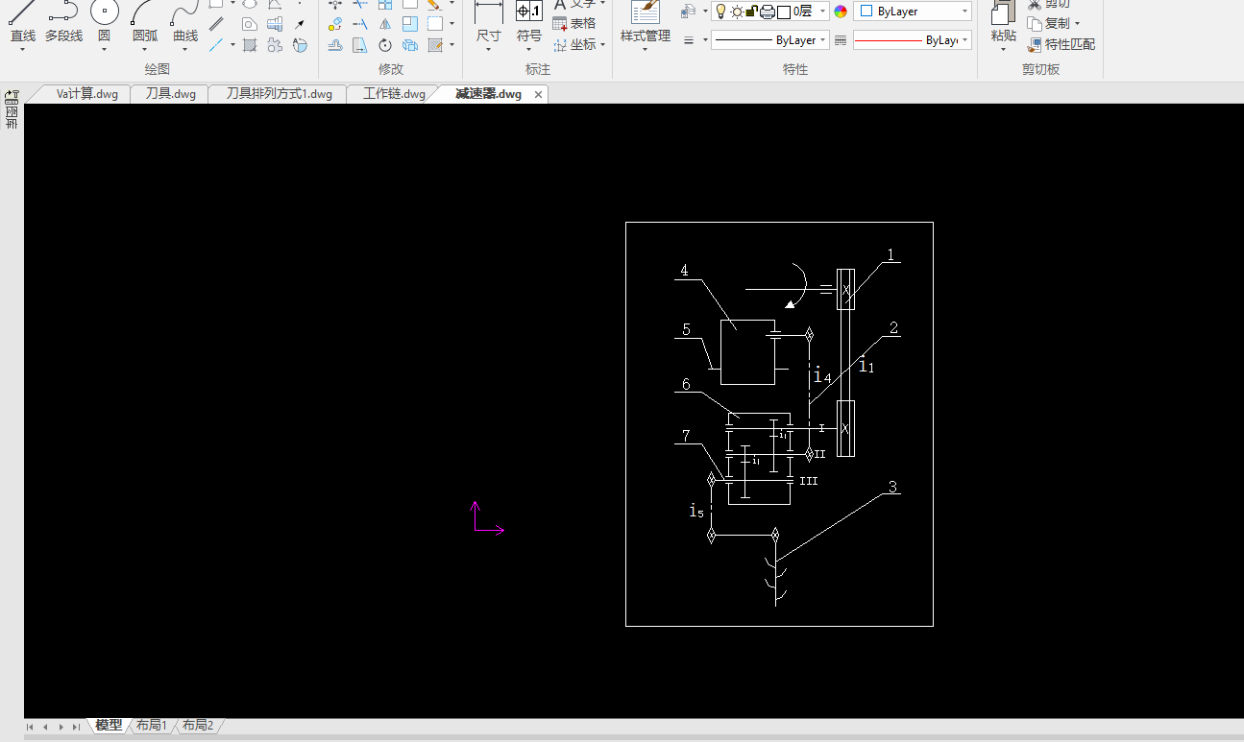Expand the 样式管理 dropdown arrow
The image size is (1244, 742).
(646, 50)
